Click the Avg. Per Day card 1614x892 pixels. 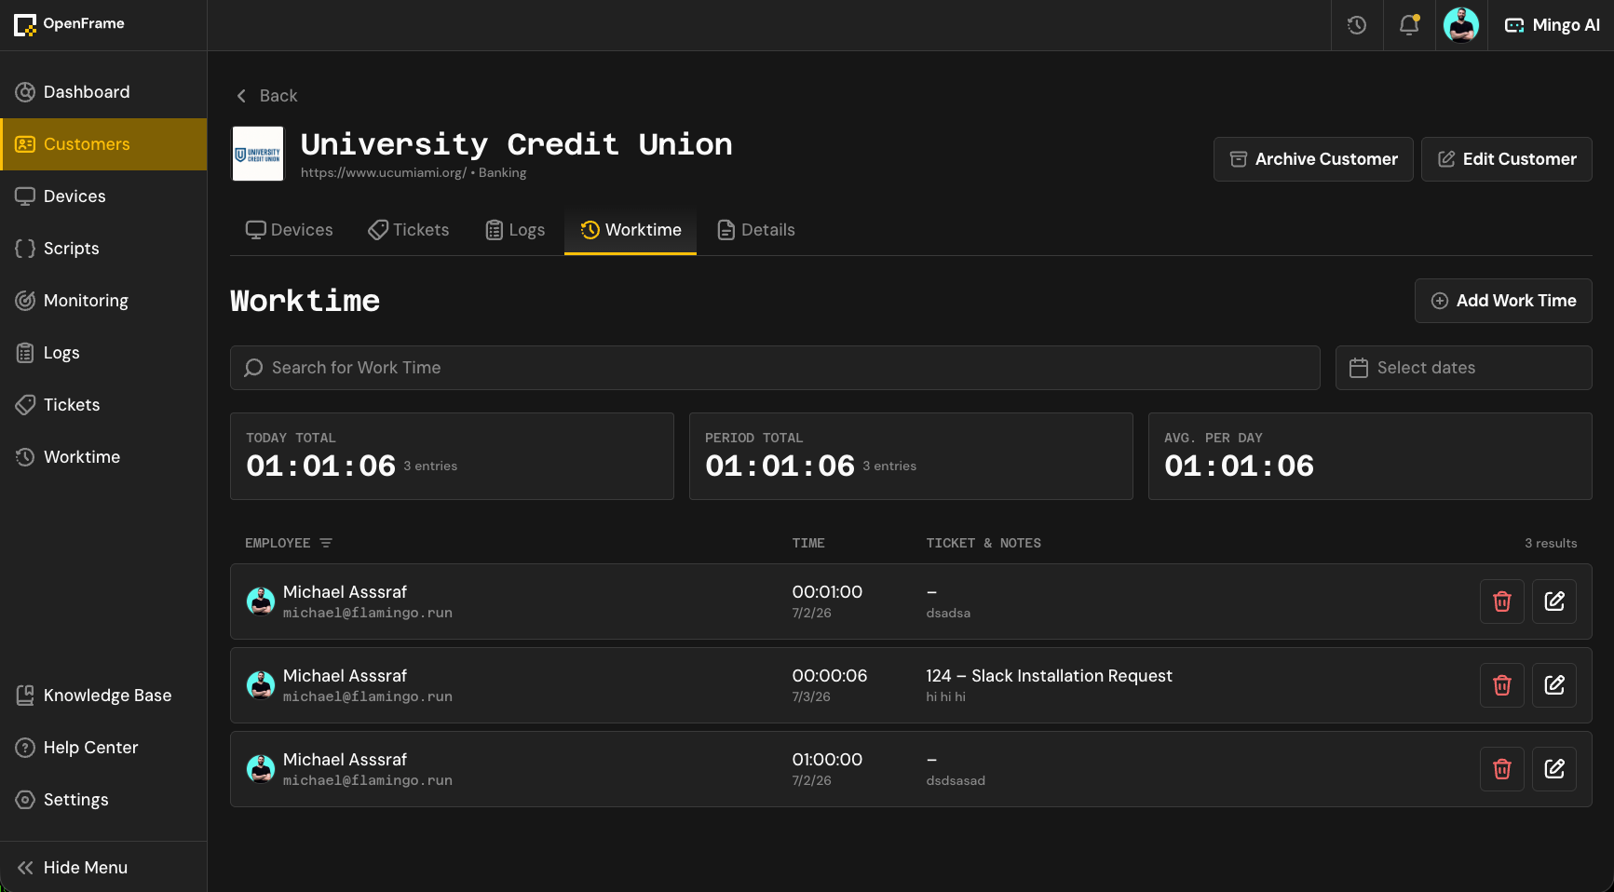pos(1370,456)
